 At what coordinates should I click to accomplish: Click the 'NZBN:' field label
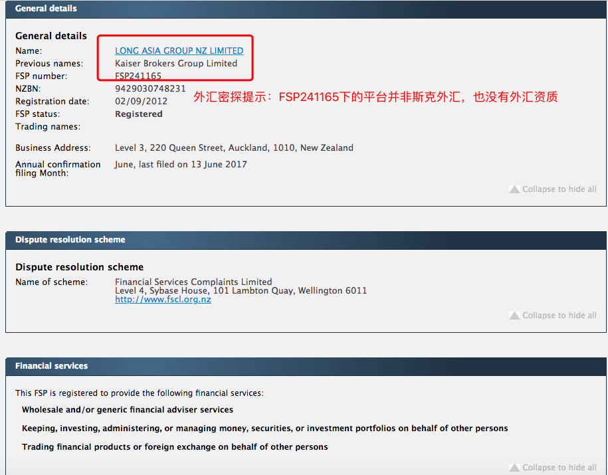click(x=28, y=89)
